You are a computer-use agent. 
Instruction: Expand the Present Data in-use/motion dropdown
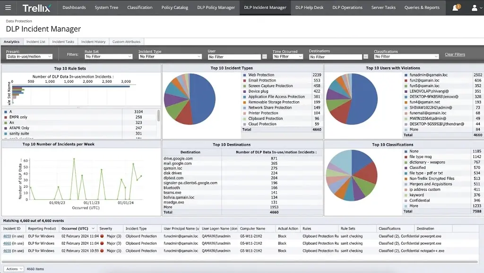[x=29, y=56]
